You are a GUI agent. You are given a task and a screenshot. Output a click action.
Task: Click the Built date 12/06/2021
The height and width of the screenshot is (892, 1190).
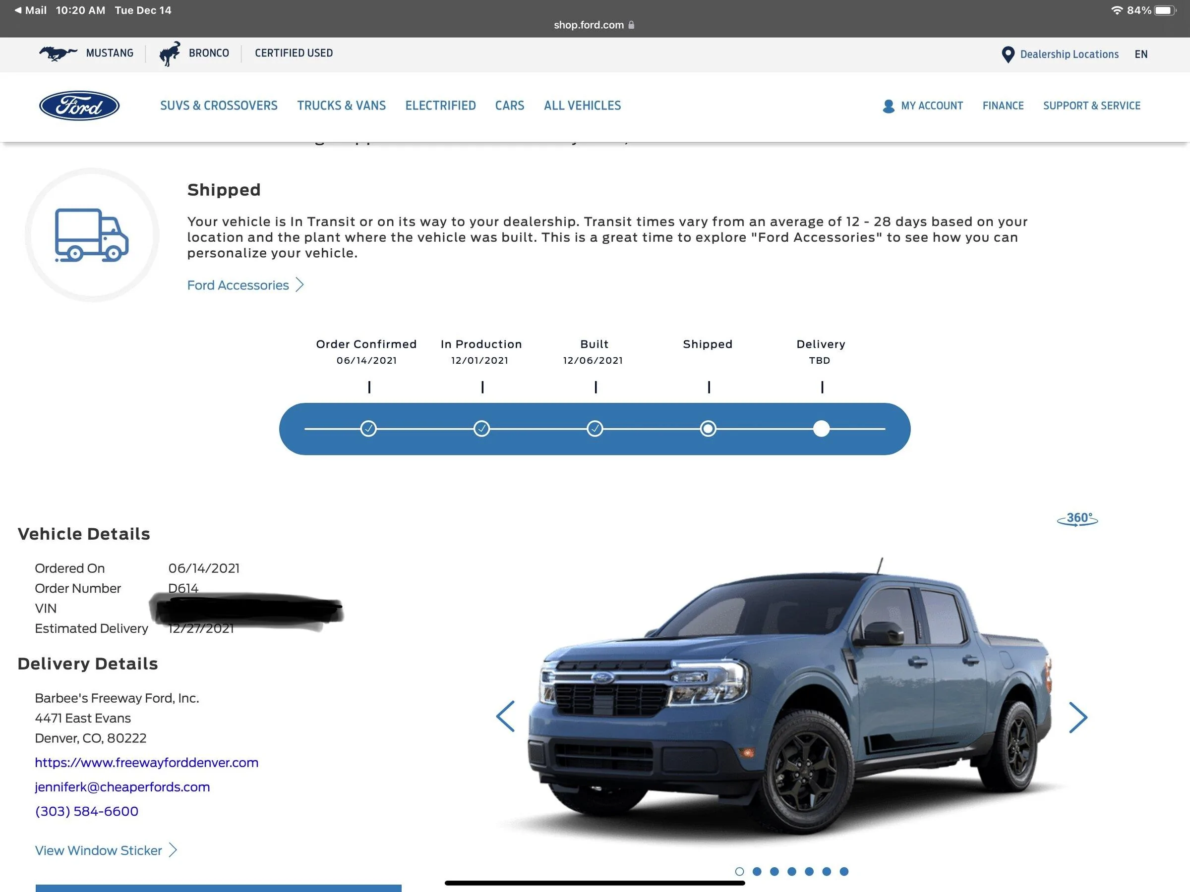point(593,361)
